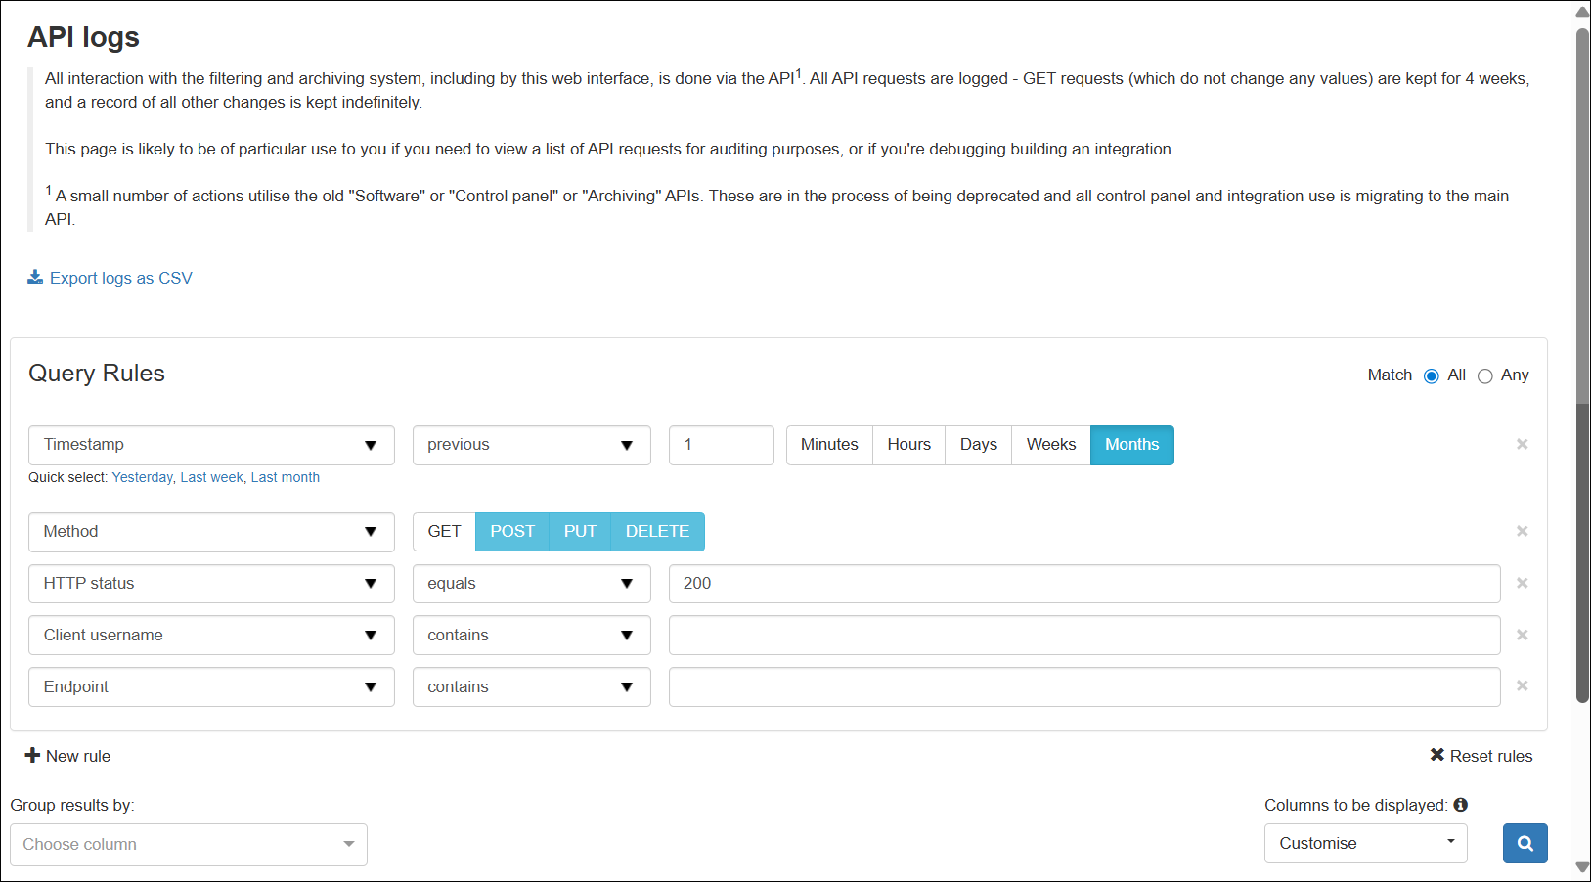
Task: Open the Timestamp field dropdown
Action: click(211, 445)
